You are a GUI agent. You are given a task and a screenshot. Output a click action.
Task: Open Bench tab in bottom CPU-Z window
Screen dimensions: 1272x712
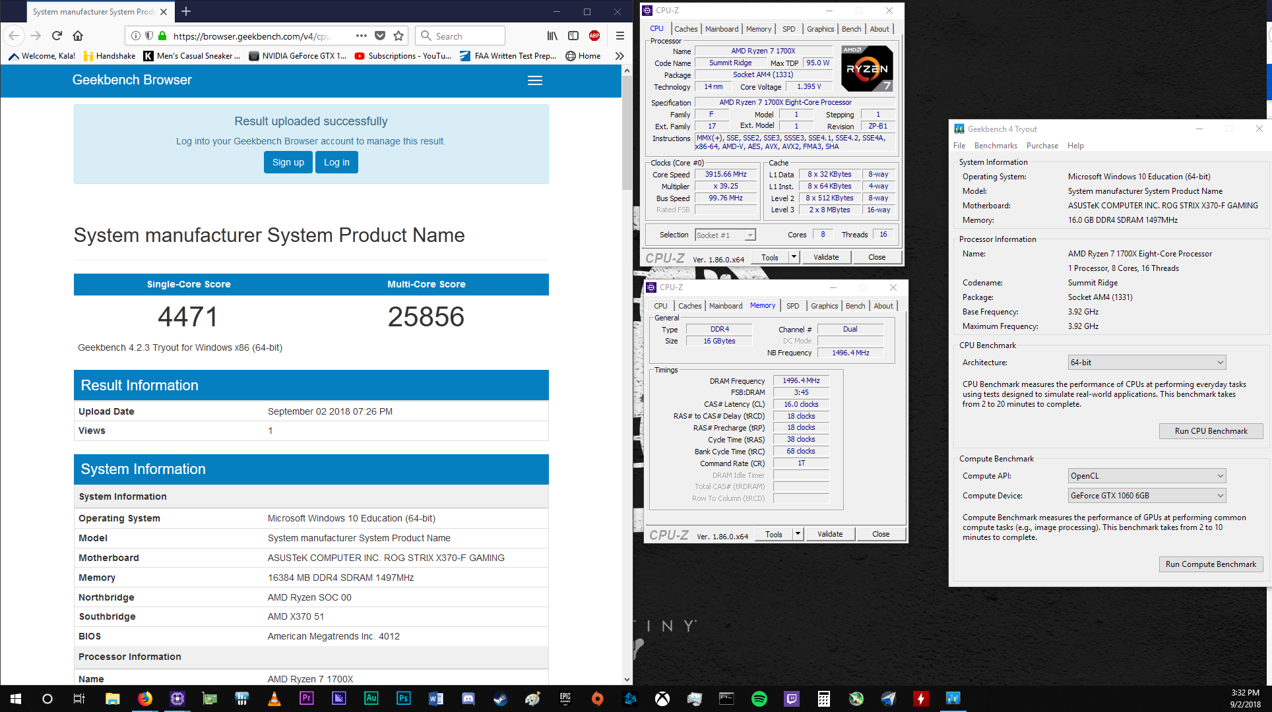(x=856, y=306)
